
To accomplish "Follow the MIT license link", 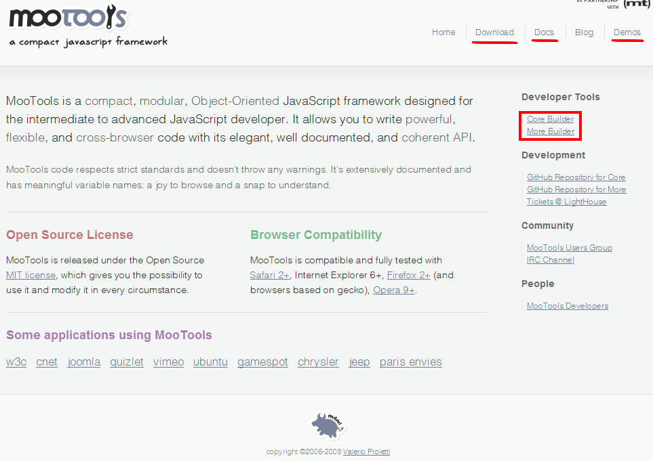I will point(31,276).
